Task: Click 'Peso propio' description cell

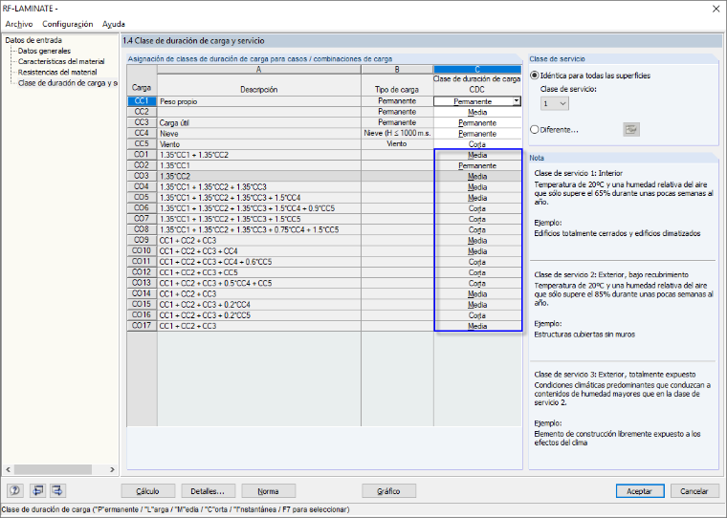Action: 258,101
